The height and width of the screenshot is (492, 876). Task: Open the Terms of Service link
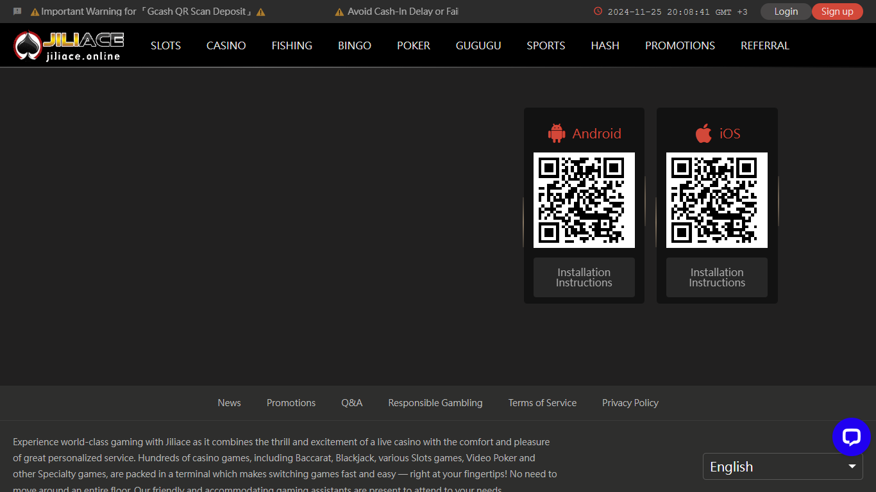(543, 403)
